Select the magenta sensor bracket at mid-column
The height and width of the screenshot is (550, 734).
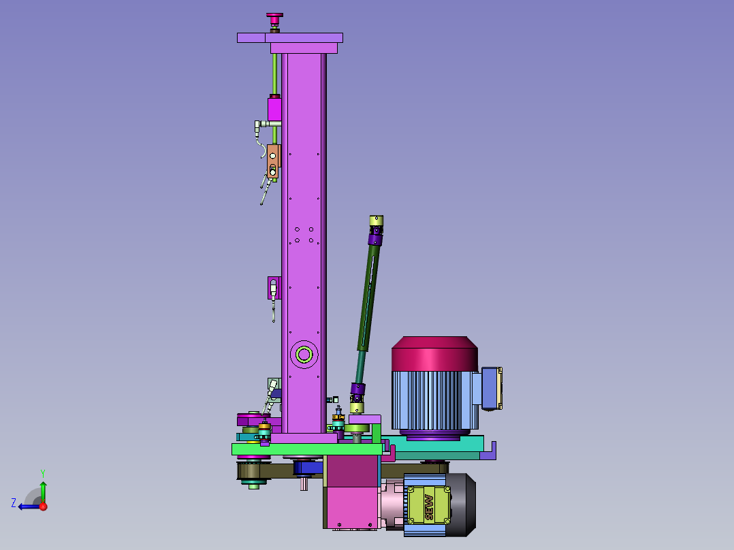[x=274, y=288]
